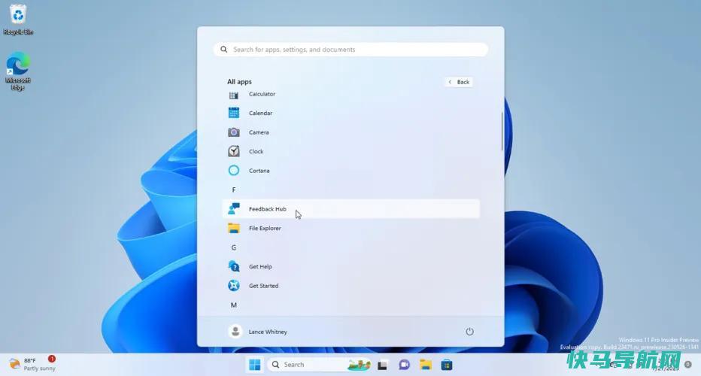Launch the Cortana app icon
The height and width of the screenshot is (376, 701).
[x=234, y=171]
